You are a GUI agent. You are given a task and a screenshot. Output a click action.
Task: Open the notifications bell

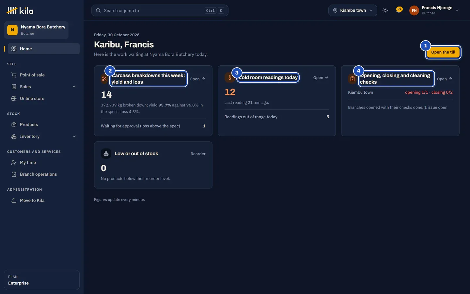[x=399, y=10]
